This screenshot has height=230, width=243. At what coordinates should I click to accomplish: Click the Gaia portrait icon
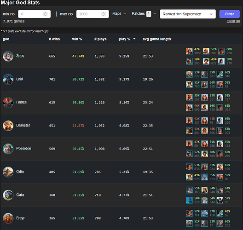[8, 195]
